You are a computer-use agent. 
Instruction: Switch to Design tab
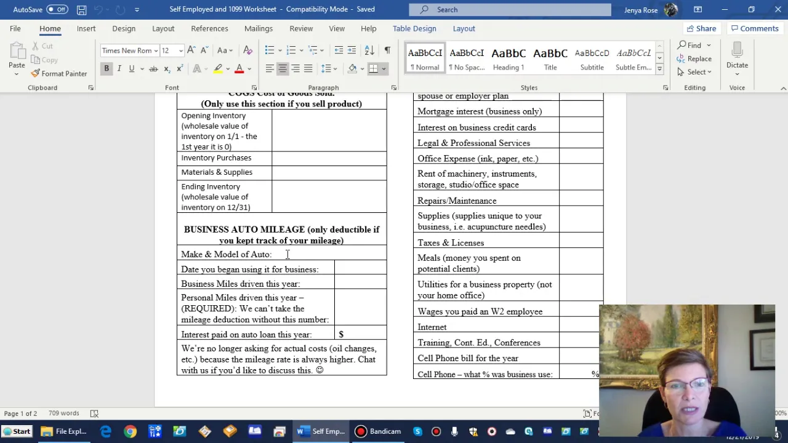pyautogui.click(x=124, y=28)
